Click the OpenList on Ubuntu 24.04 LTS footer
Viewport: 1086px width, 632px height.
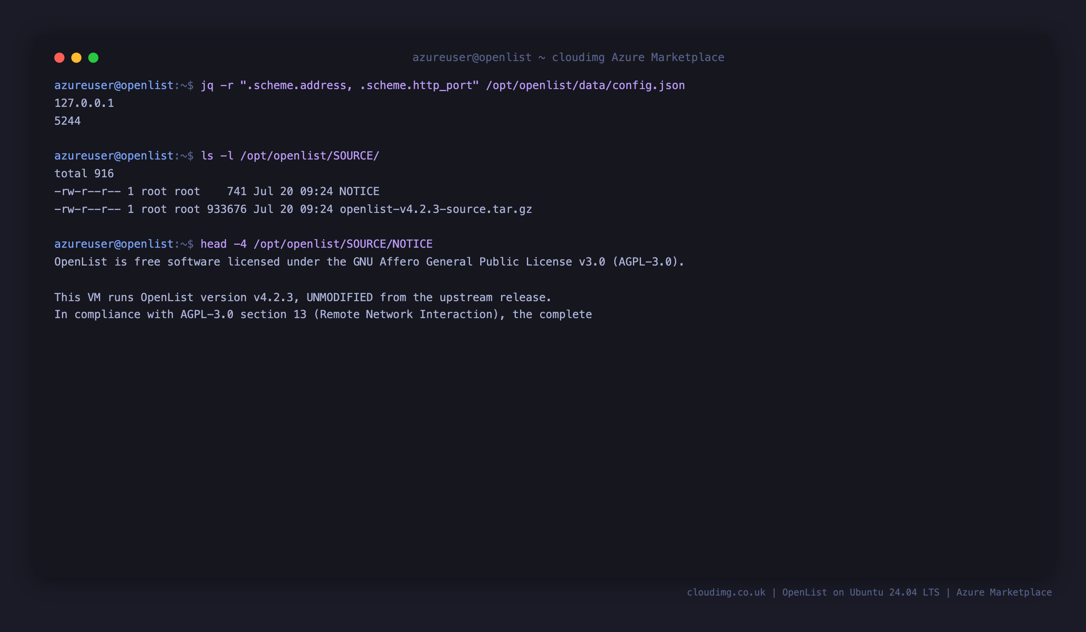(861, 593)
